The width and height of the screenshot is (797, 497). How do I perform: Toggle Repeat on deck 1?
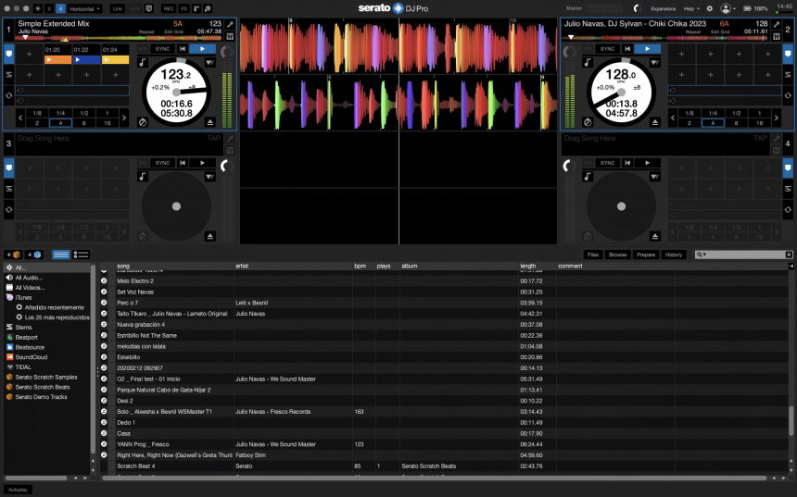click(146, 31)
